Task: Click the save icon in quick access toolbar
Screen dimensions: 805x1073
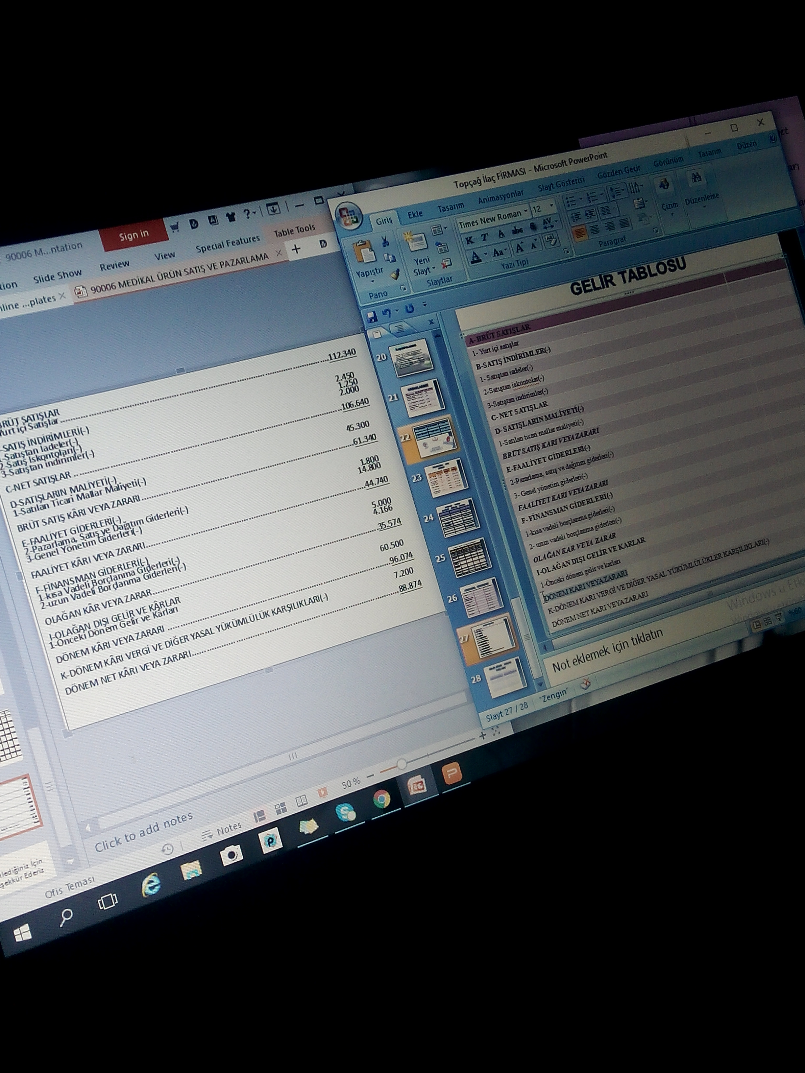Action: 373,317
